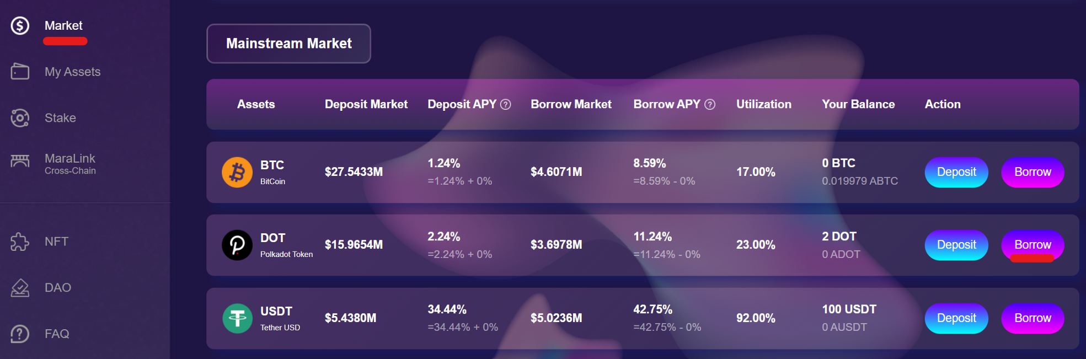Click the $15.9654M deposit market value
The height and width of the screenshot is (359, 1086).
354,245
